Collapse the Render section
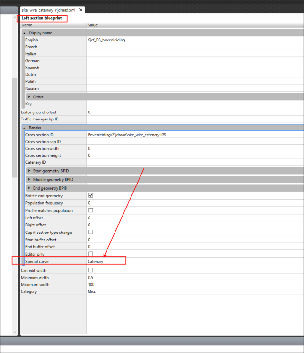 click(25, 128)
